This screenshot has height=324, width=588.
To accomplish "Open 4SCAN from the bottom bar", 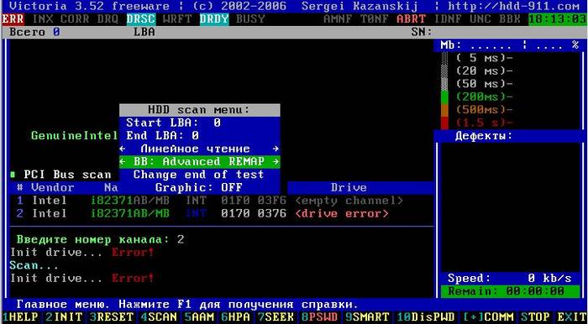I will coord(159,317).
